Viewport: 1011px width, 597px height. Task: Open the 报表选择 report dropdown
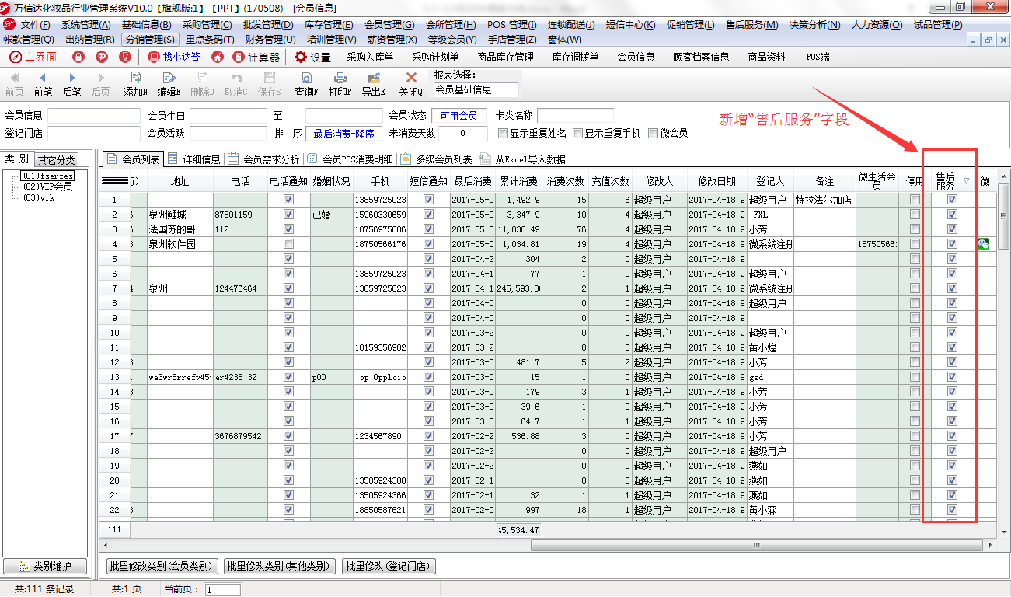point(476,89)
